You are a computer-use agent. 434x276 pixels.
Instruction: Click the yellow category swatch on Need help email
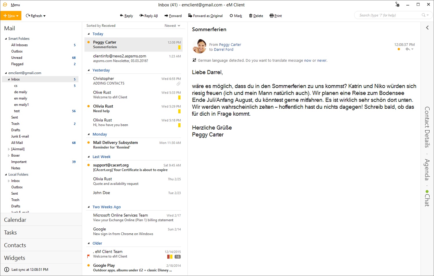179,111
